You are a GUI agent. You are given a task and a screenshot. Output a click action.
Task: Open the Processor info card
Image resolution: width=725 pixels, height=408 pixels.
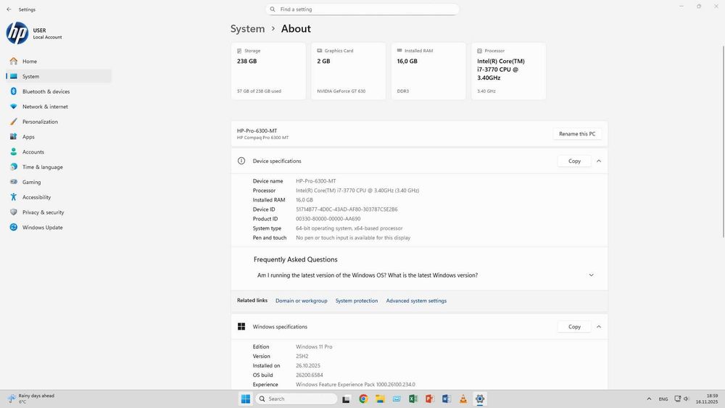pyautogui.click(x=509, y=71)
